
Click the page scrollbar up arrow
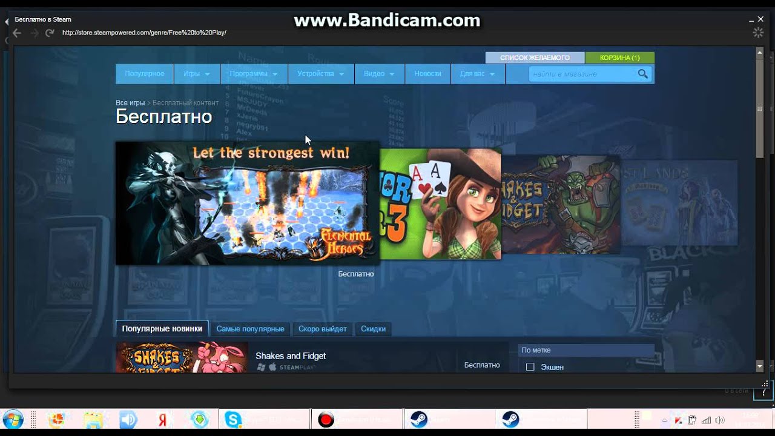tap(760, 53)
